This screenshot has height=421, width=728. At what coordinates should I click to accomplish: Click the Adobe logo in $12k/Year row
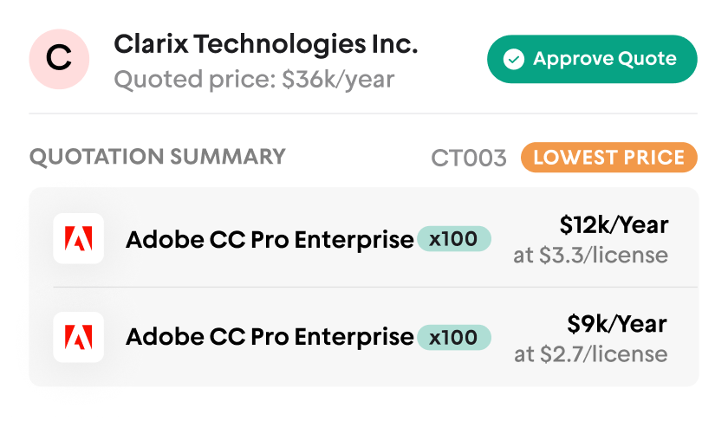[x=78, y=238]
